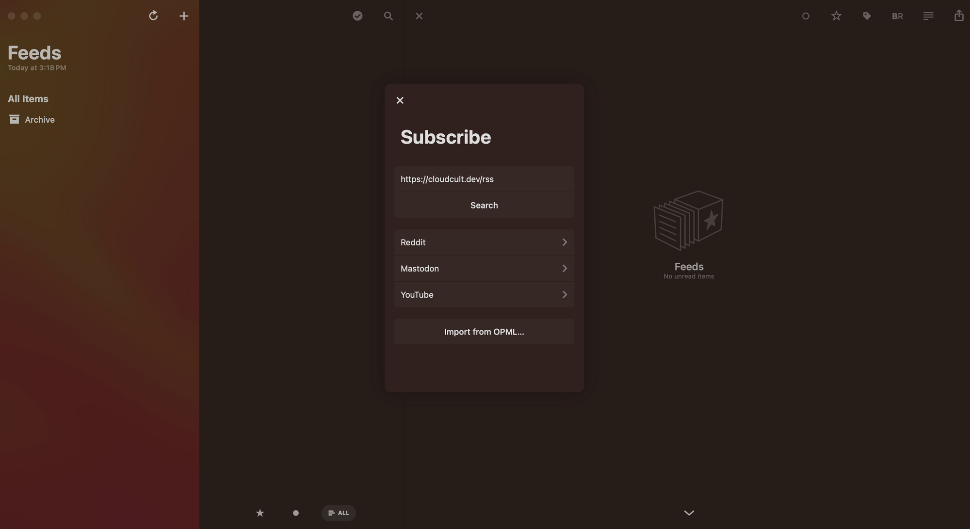Click the Search button in subscribe dialog
The height and width of the screenshot is (529, 970).
485,205
